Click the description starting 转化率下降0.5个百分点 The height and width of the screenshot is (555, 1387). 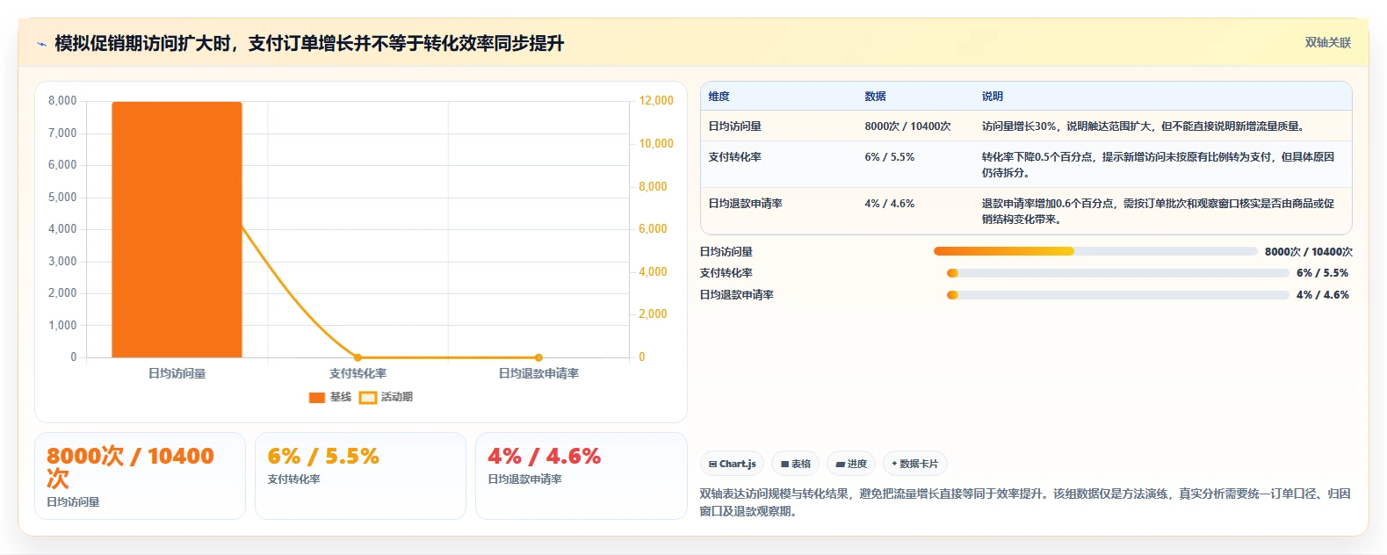click(x=1158, y=165)
